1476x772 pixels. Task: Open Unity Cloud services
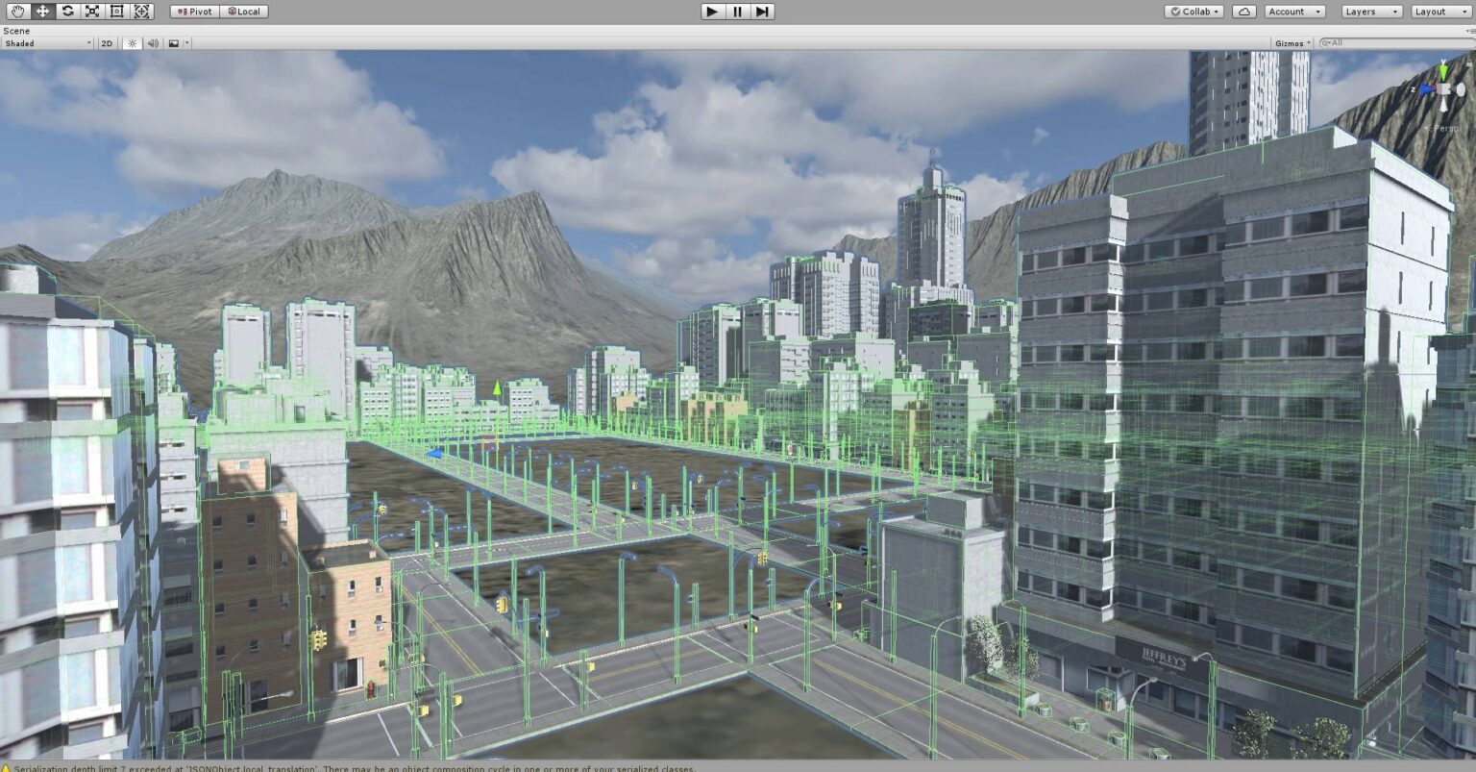[1242, 11]
